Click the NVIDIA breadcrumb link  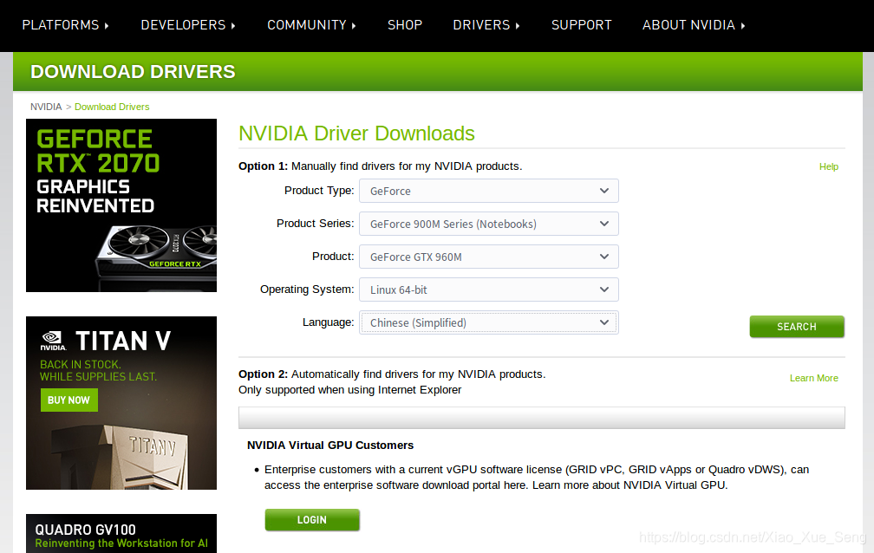pyautogui.click(x=46, y=107)
